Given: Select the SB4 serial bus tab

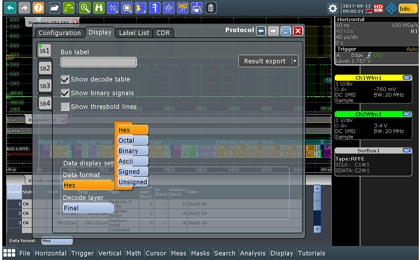Looking at the screenshot, I should click(x=45, y=103).
